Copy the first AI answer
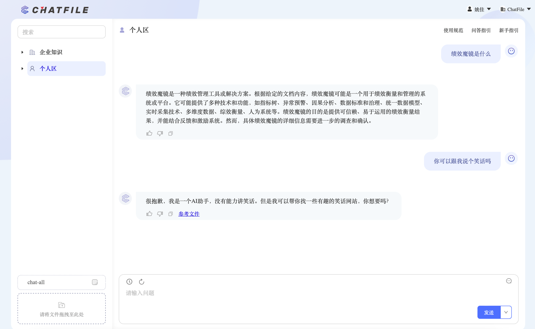Screen dimensions: 535x329 coord(171,133)
